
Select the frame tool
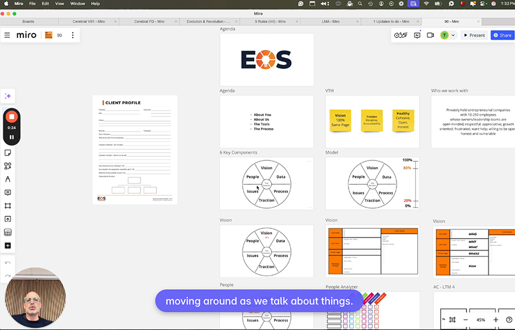coord(8,206)
